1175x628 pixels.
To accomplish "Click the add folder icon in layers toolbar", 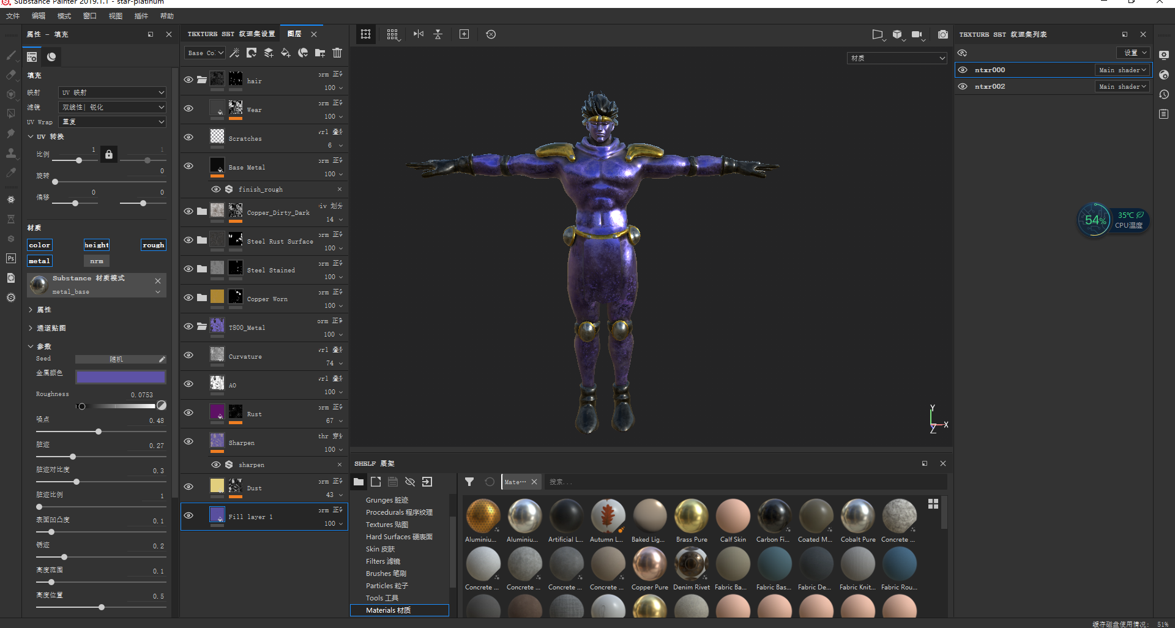I will point(320,53).
